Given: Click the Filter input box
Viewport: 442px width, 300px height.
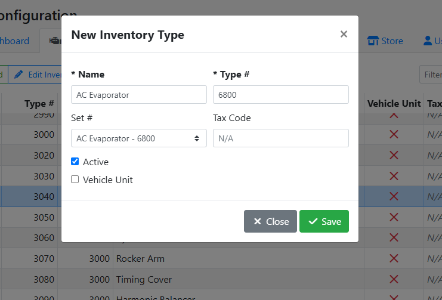Looking at the screenshot, I should [431, 75].
